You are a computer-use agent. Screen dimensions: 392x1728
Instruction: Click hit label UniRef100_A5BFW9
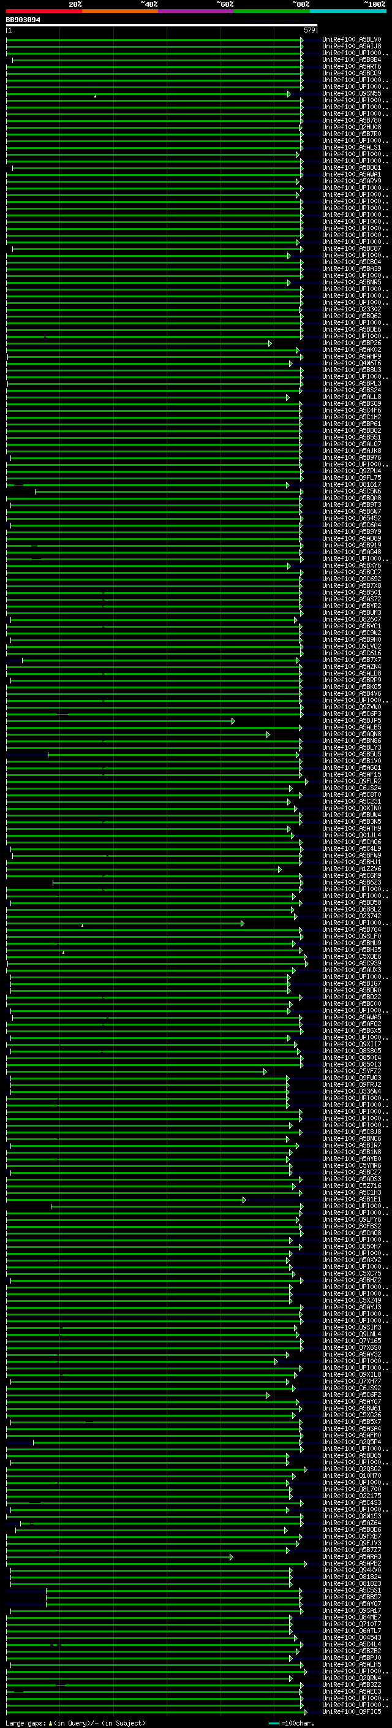(x=352, y=855)
